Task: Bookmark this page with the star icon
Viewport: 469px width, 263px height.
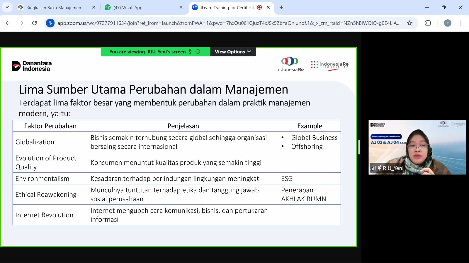Action: click(x=409, y=23)
